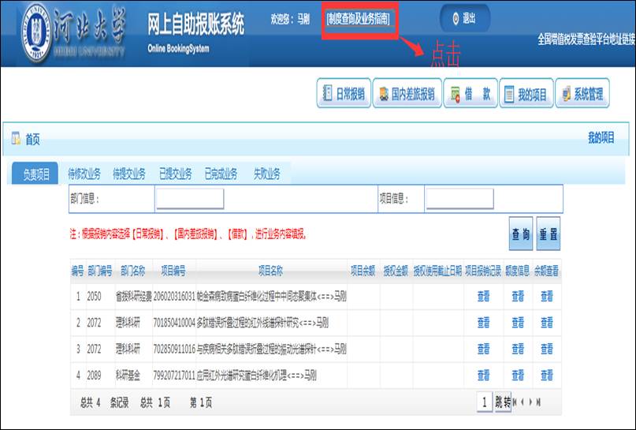
Task: Click the 首页 home icon
Action: tap(16, 139)
